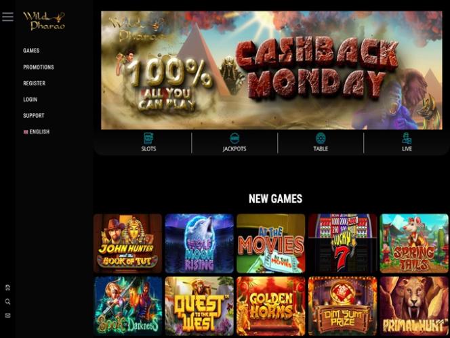Click the home icon in sidebar
This screenshot has height=338, width=450.
pyautogui.click(x=7, y=287)
